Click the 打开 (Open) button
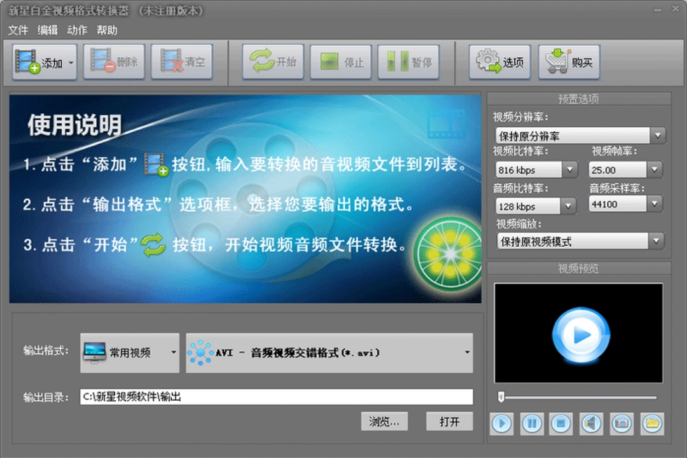The width and height of the screenshot is (687, 458). [x=450, y=421]
